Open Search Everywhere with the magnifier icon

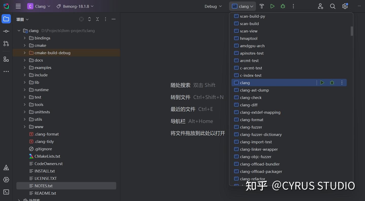[333, 6]
